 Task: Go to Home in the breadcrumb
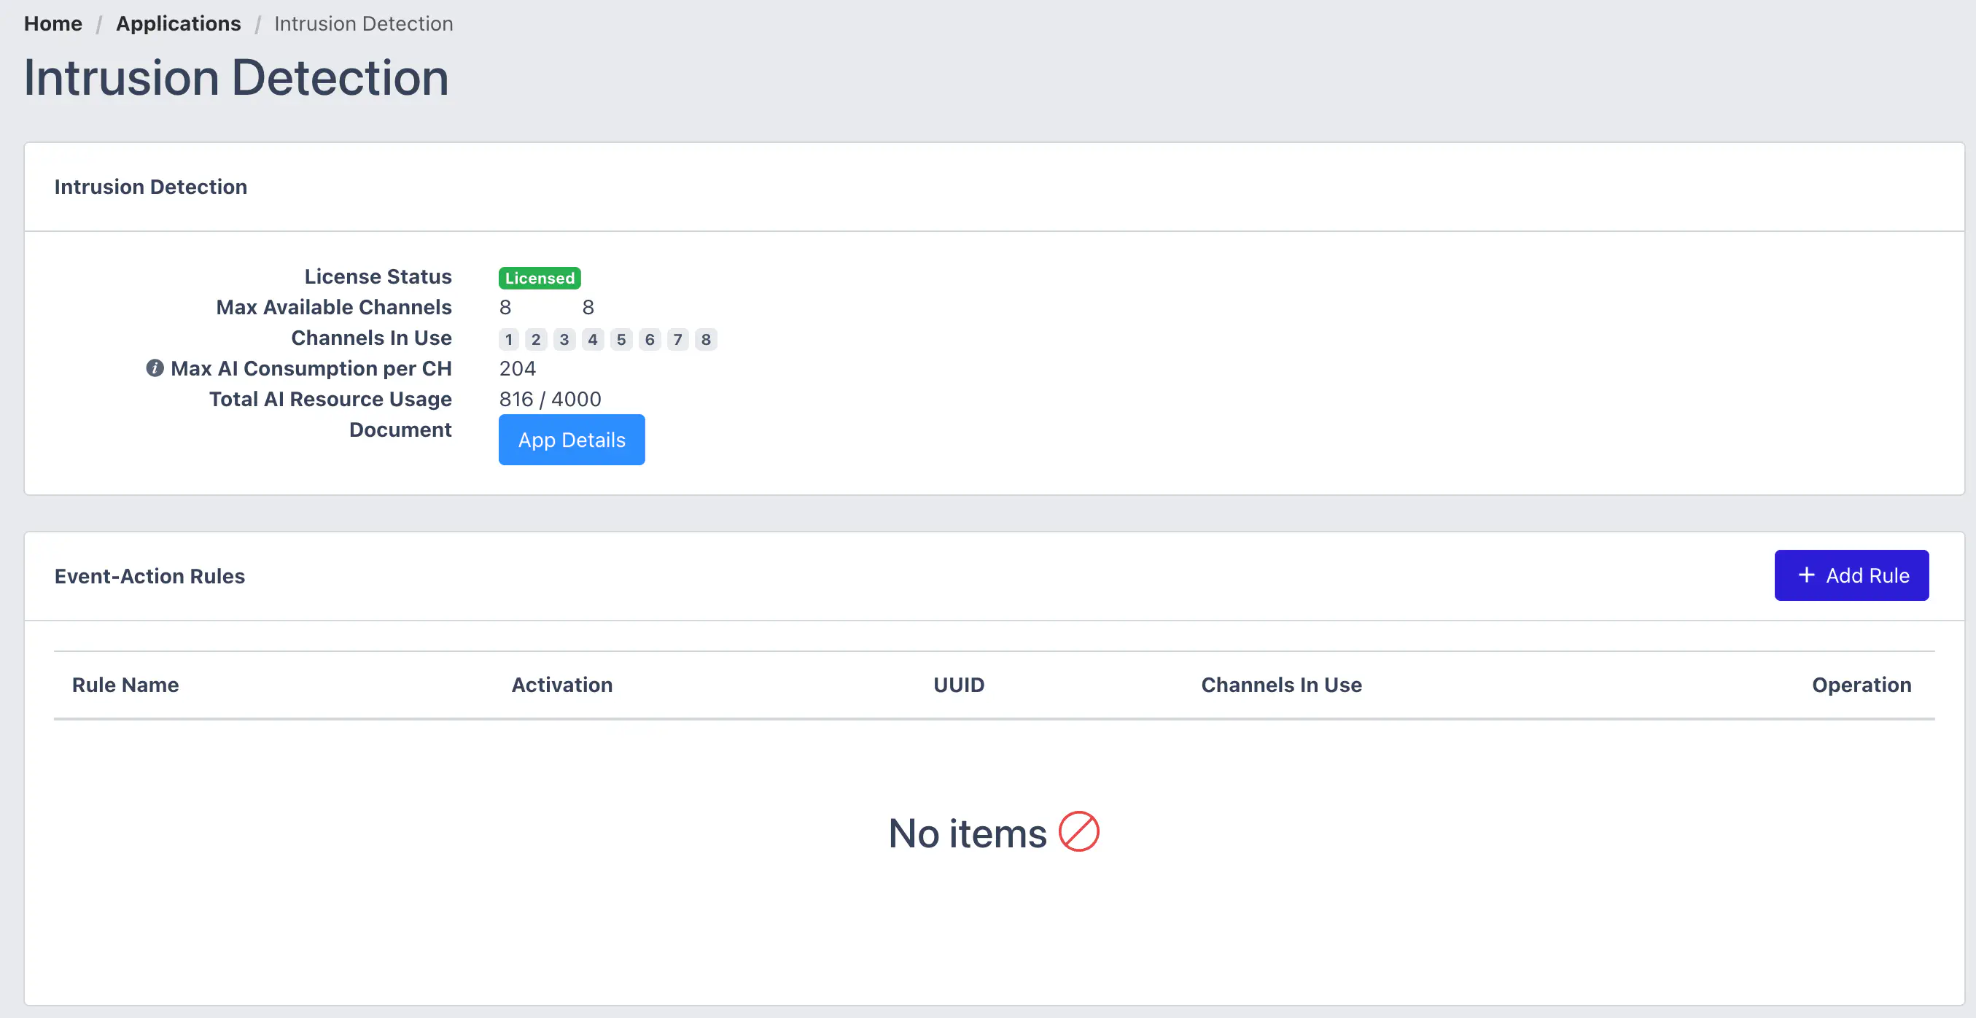point(53,24)
